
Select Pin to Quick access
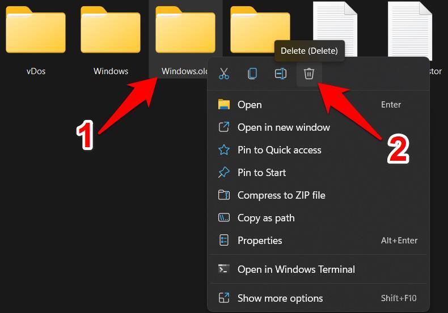pos(279,150)
